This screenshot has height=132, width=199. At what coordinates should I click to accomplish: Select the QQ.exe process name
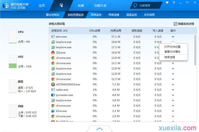tap(61, 53)
